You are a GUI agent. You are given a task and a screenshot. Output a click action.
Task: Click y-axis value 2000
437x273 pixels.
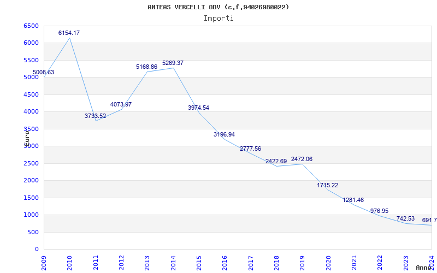31,181
